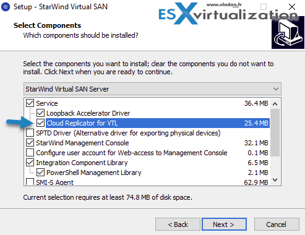
Task: Go back with the Back button
Action: [x=178, y=224]
